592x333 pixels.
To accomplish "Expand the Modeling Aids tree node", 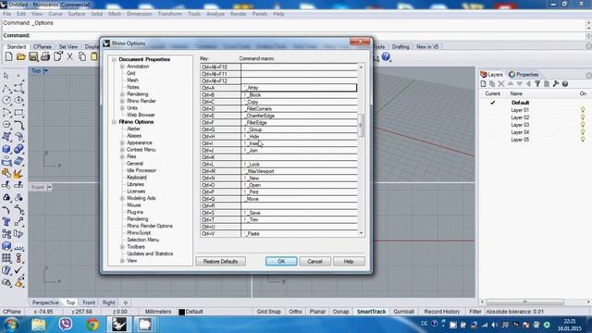I will [x=122, y=198].
